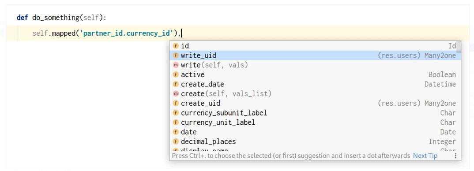Click the def keyword
Viewport: 474px width, 171px height.
(23, 18)
